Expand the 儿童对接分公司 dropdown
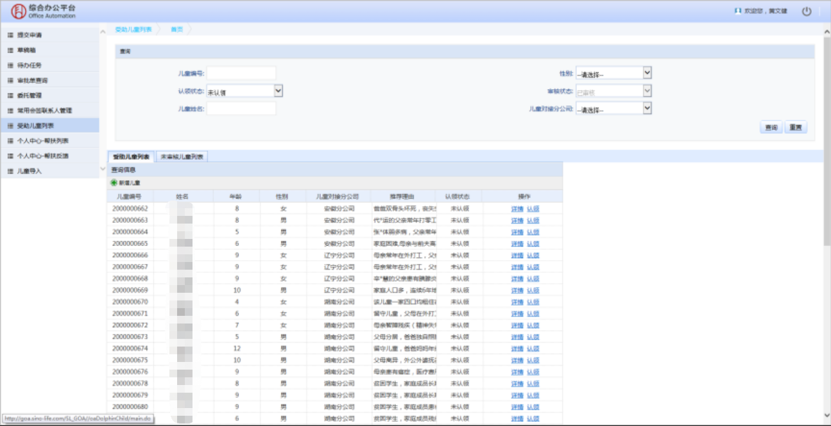Screen dimensions: 831x426 click(x=647, y=109)
